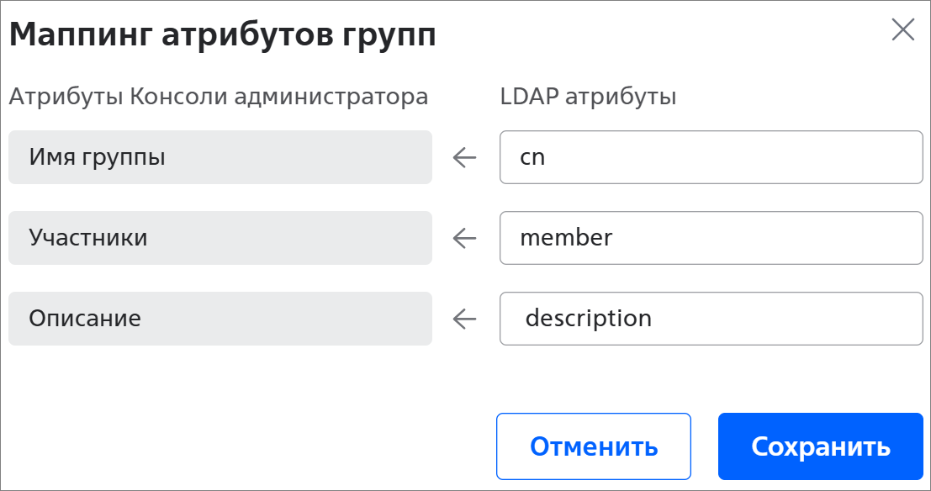Click the arrow beside the Участники row
Image resolution: width=931 pixels, height=491 pixels.
pyautogui.click(x=464, y=238)
